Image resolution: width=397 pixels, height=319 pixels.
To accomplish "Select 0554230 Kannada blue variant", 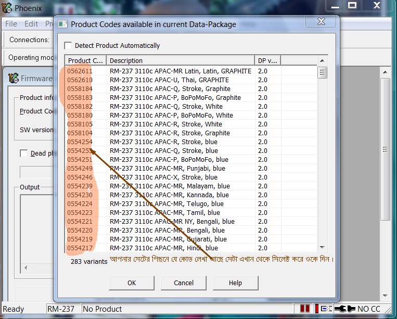I will tap(191, 195).
